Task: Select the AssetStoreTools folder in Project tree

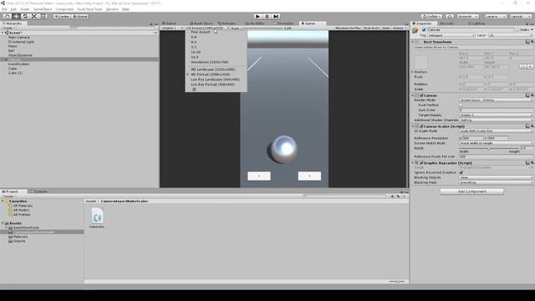Action: tap(26, 227)
